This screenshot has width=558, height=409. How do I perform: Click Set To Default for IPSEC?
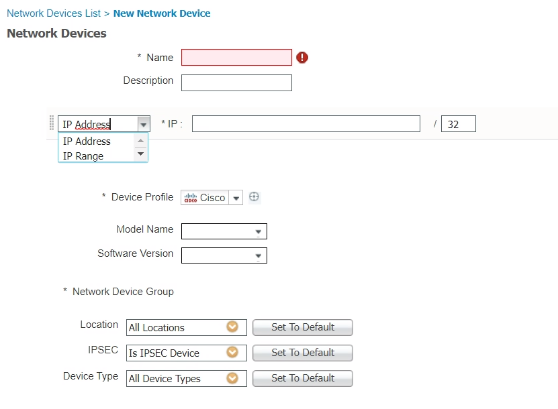[x=302, y=353]
